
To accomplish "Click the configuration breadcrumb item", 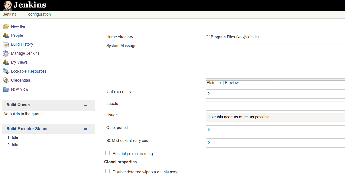I will (x=39, y=14).
